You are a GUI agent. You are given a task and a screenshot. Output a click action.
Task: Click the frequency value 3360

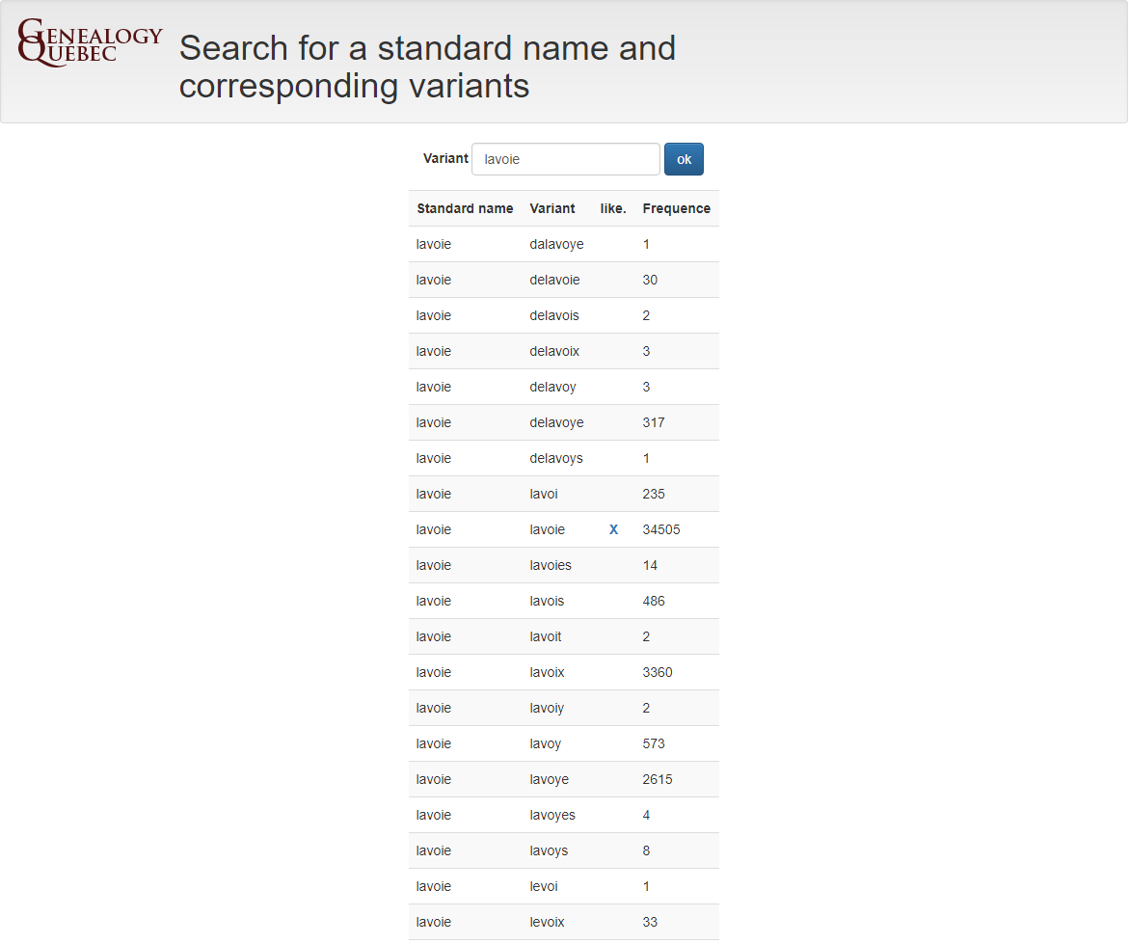click(658, 672)
